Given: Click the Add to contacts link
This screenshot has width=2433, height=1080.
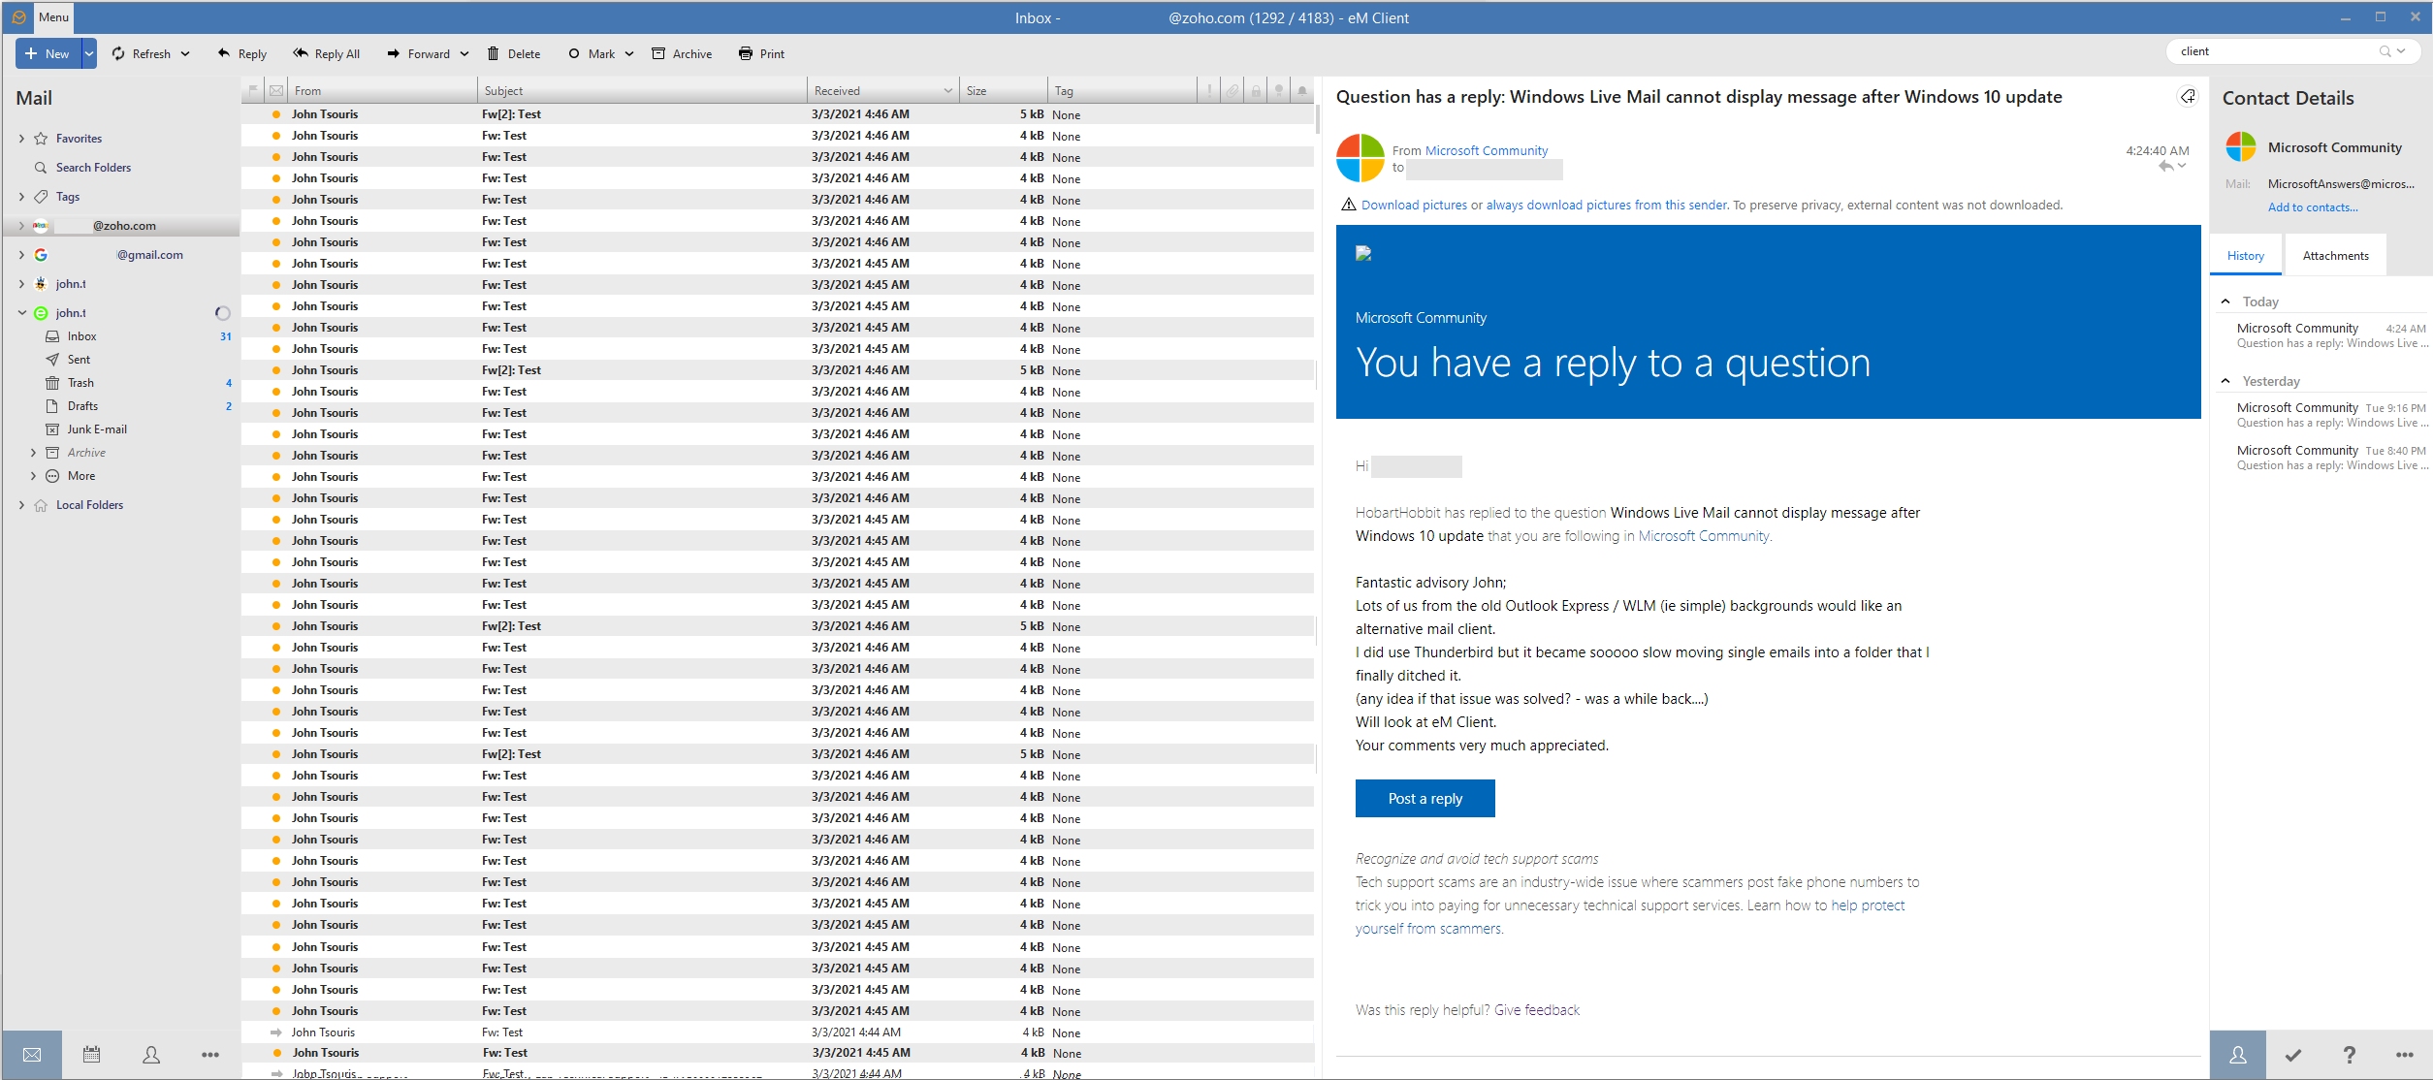Looking at the screenshot, I should click(x=2313, y=207).
